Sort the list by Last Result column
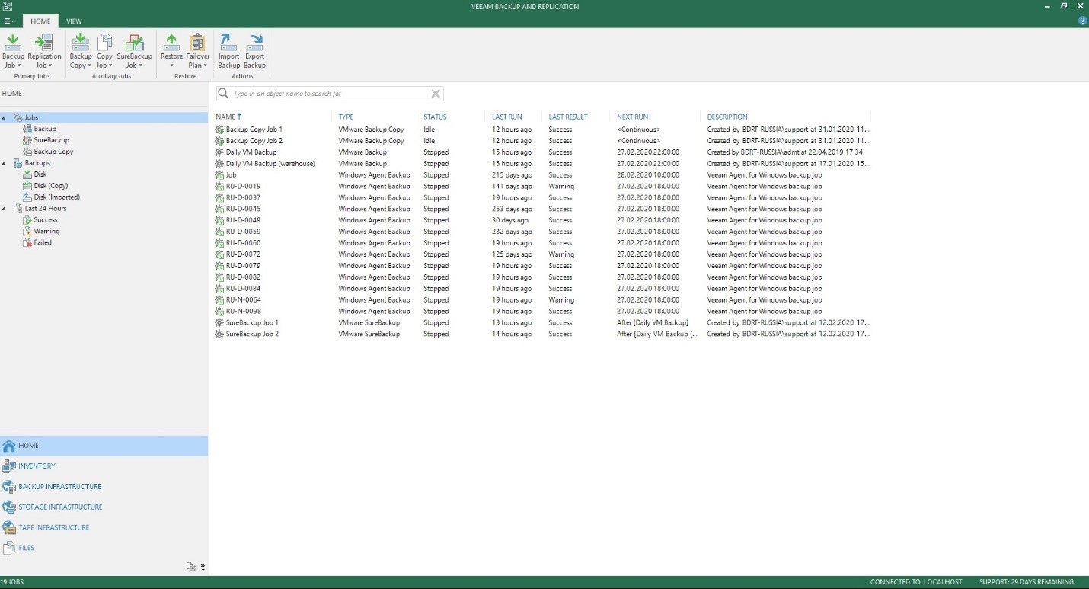Image resolution: width=1089 pixels, height=589 pixels. 568,117
